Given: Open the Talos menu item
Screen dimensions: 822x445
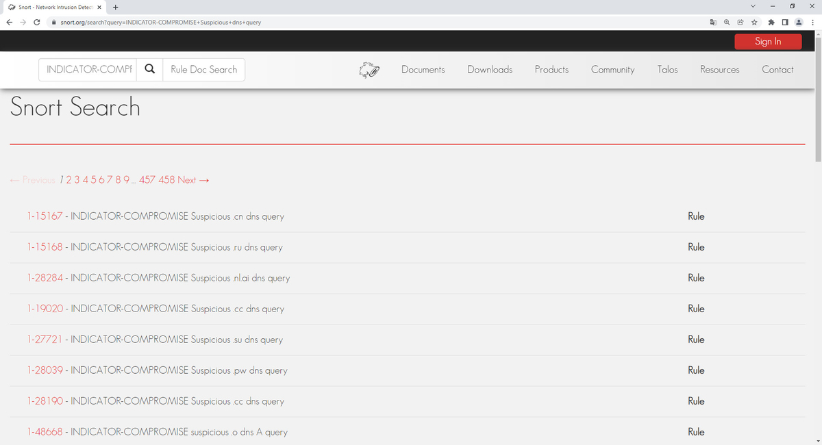Looking at the screenshot, I should click(x=667, y=69).
